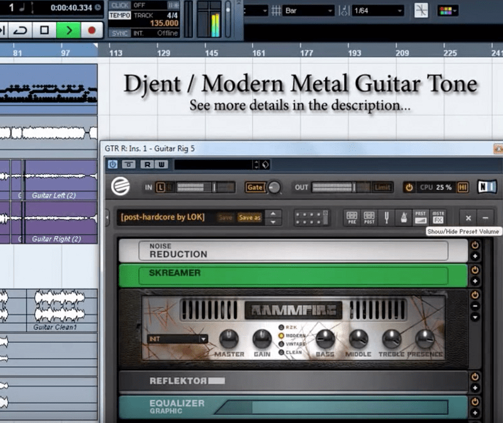503x423 pixels.
Task: Click the plugin preset name field
Action: click(x=214, y=164)
